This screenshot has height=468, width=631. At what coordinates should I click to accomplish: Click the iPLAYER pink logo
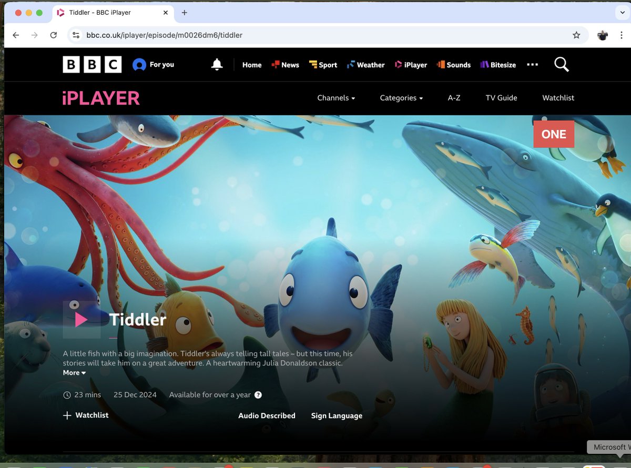coord(101,98)
